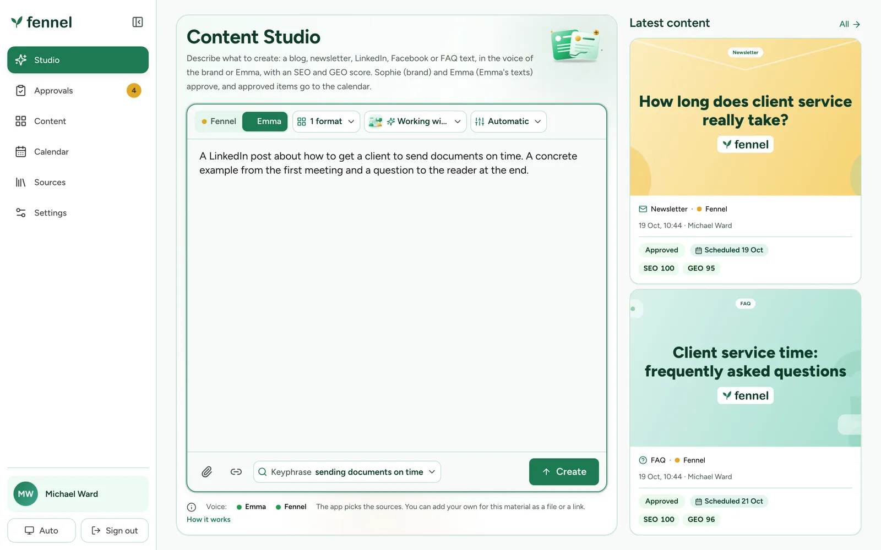Click the SEO 100 badge on FAQ card
Screen dimensions: 881x550
point(659,520)
